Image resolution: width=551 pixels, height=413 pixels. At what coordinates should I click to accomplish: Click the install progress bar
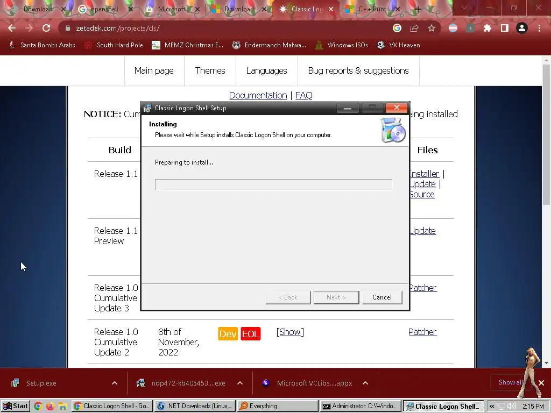click(x=273, y=185)
